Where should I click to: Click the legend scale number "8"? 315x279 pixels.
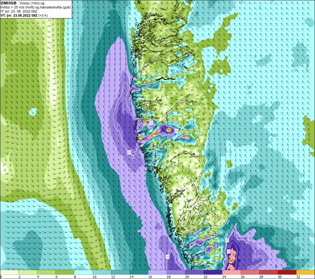tap(75, 277)
